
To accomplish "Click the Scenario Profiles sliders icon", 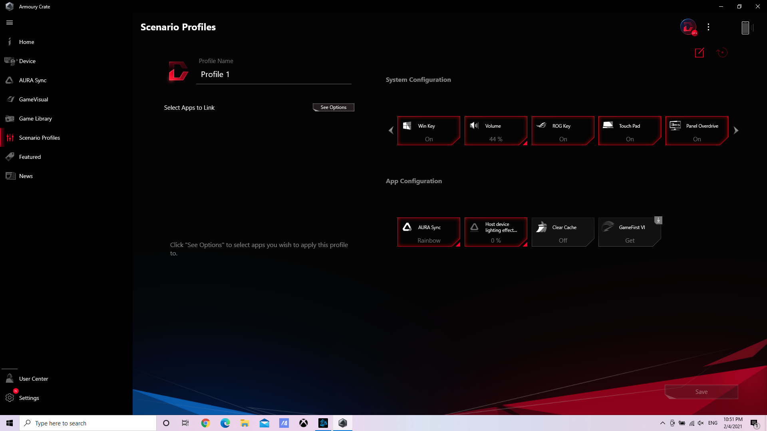I will tap(10, 138).
